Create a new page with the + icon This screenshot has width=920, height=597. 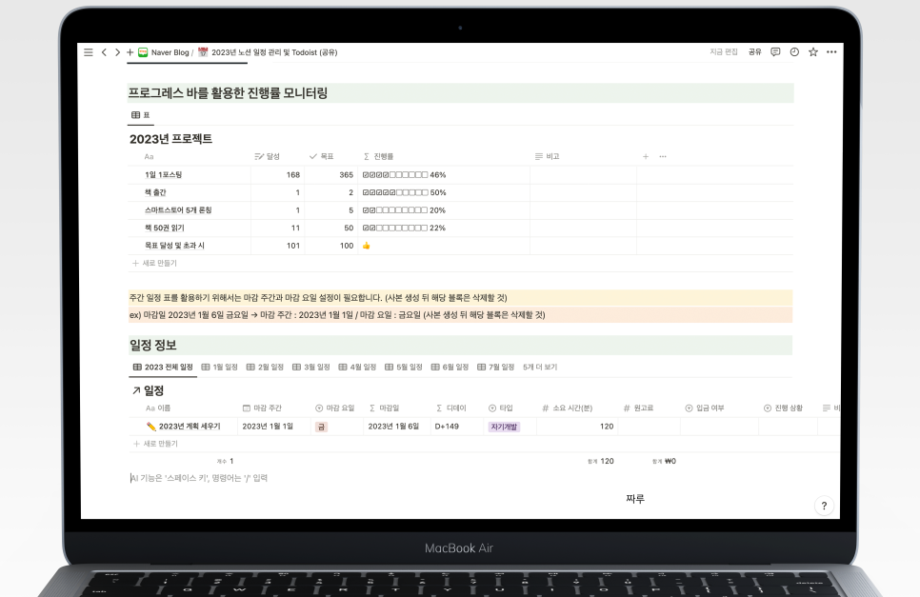(130, 52)
